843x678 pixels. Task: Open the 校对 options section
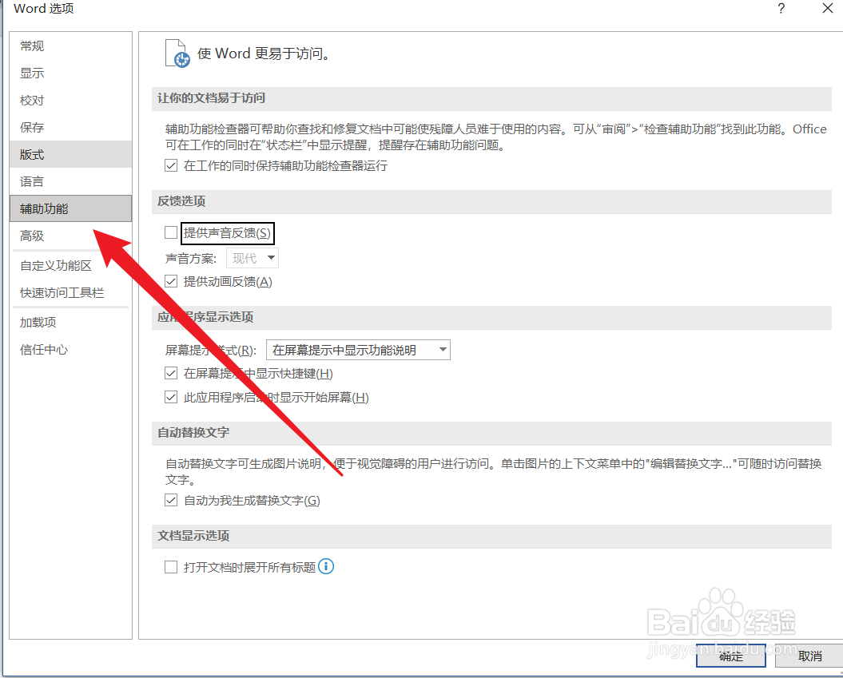[x=32, y=100]
